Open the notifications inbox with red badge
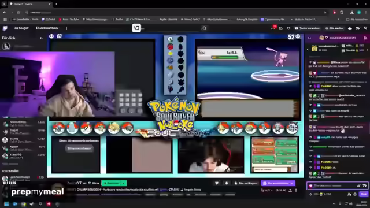The width and height of the screenshot is (370, 208). [273, 28]
